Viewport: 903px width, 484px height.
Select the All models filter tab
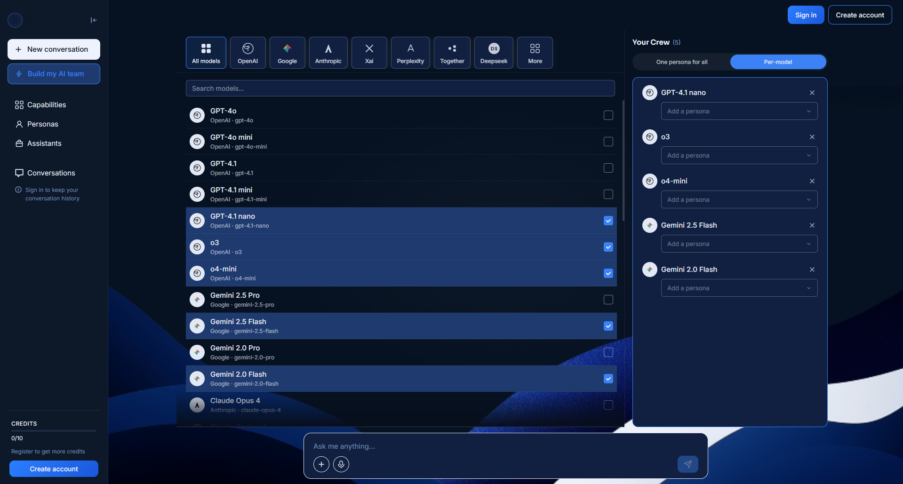(206, 53)
